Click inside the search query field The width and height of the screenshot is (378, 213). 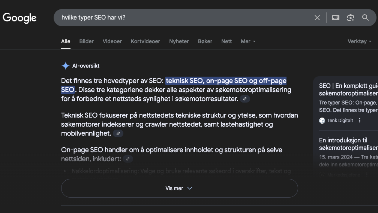pos(180,18)
